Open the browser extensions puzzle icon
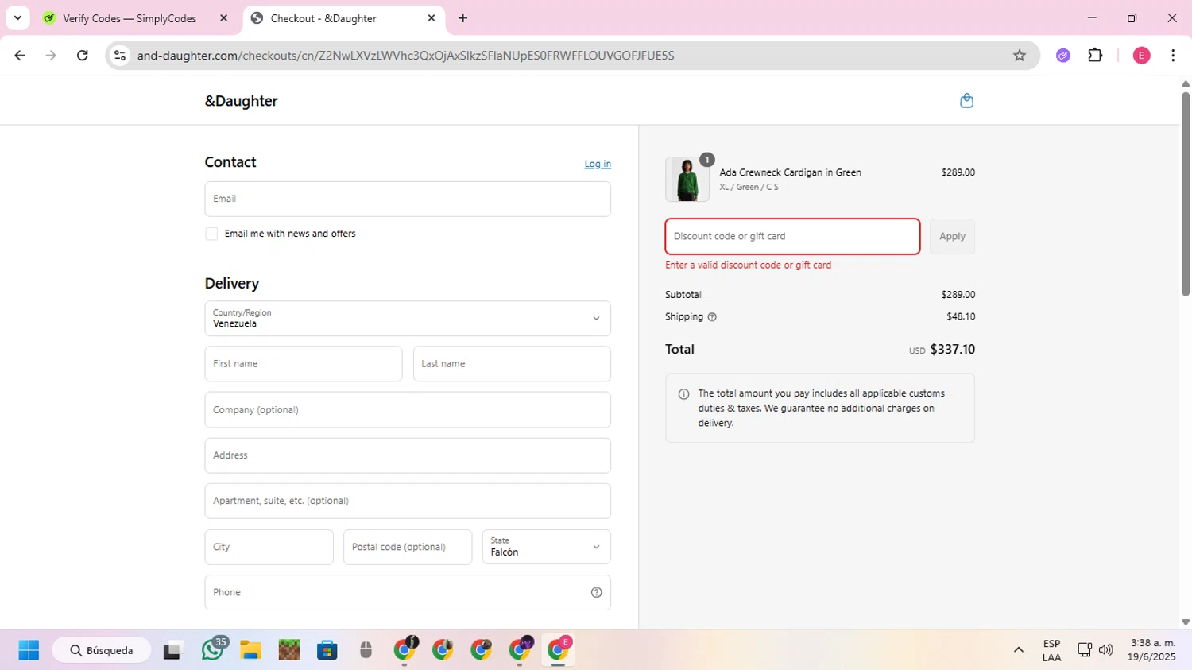This screenshot has height=670, width=1192. [x=1095, y=55]
